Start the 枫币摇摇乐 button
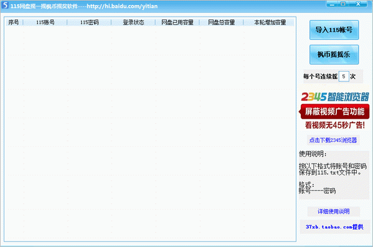 tap(334, 55)
